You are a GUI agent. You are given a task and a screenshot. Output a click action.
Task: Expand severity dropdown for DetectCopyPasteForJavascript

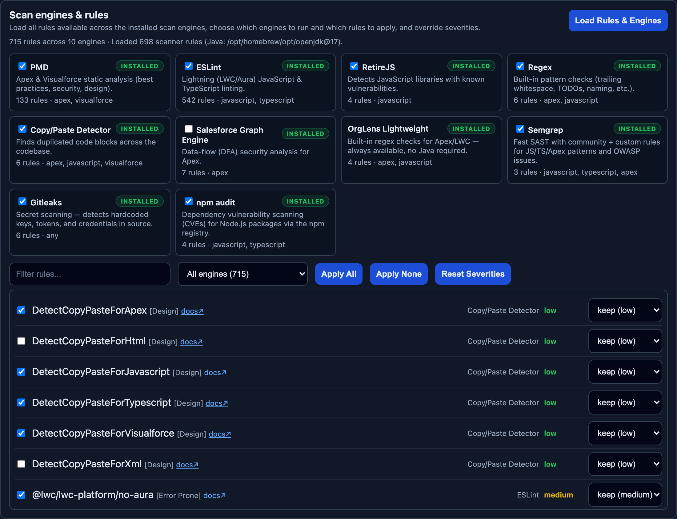(625, 372)
